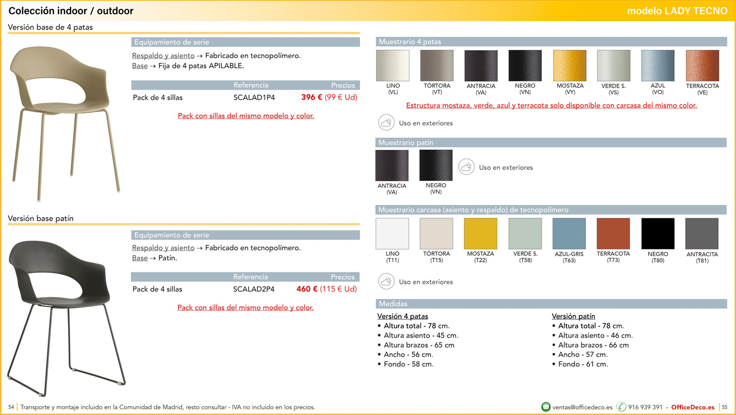Click the beige 4-leg chair image

pos(65,122)
